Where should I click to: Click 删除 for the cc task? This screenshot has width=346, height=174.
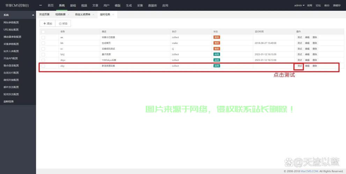315,49
